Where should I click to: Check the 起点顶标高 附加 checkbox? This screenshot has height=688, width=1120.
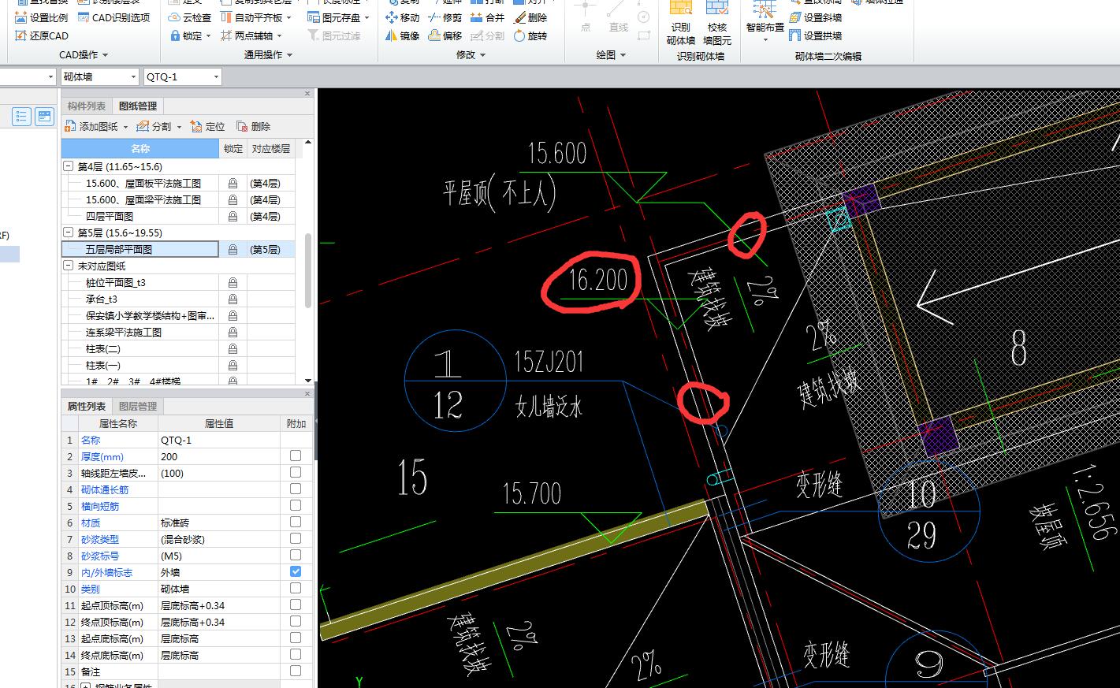[296, 604]
